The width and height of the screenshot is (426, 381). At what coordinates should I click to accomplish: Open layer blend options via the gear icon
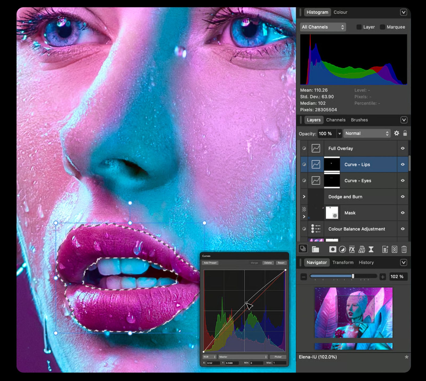pos(396,133)
